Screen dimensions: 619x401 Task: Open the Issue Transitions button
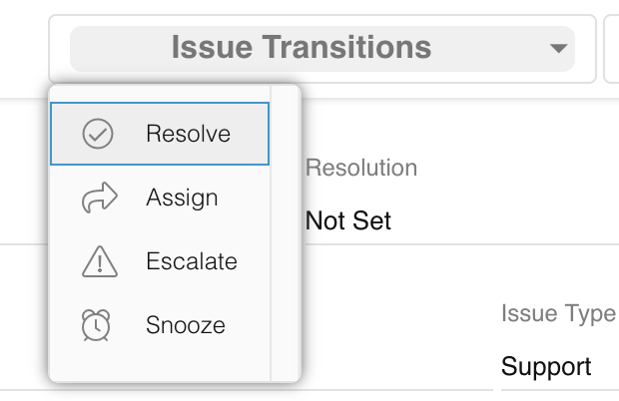(x=322, y=49)
